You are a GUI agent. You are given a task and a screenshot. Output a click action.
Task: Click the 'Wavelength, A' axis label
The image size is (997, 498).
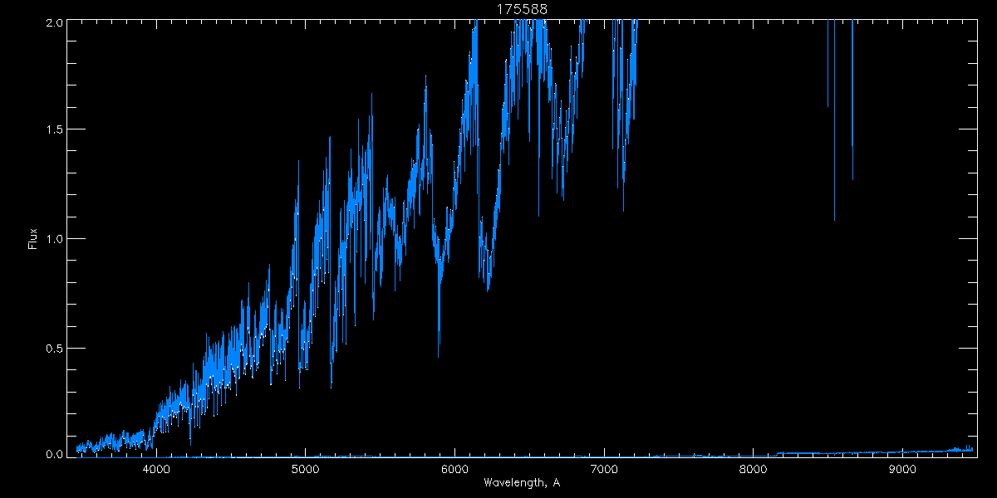tap(522, 482)
